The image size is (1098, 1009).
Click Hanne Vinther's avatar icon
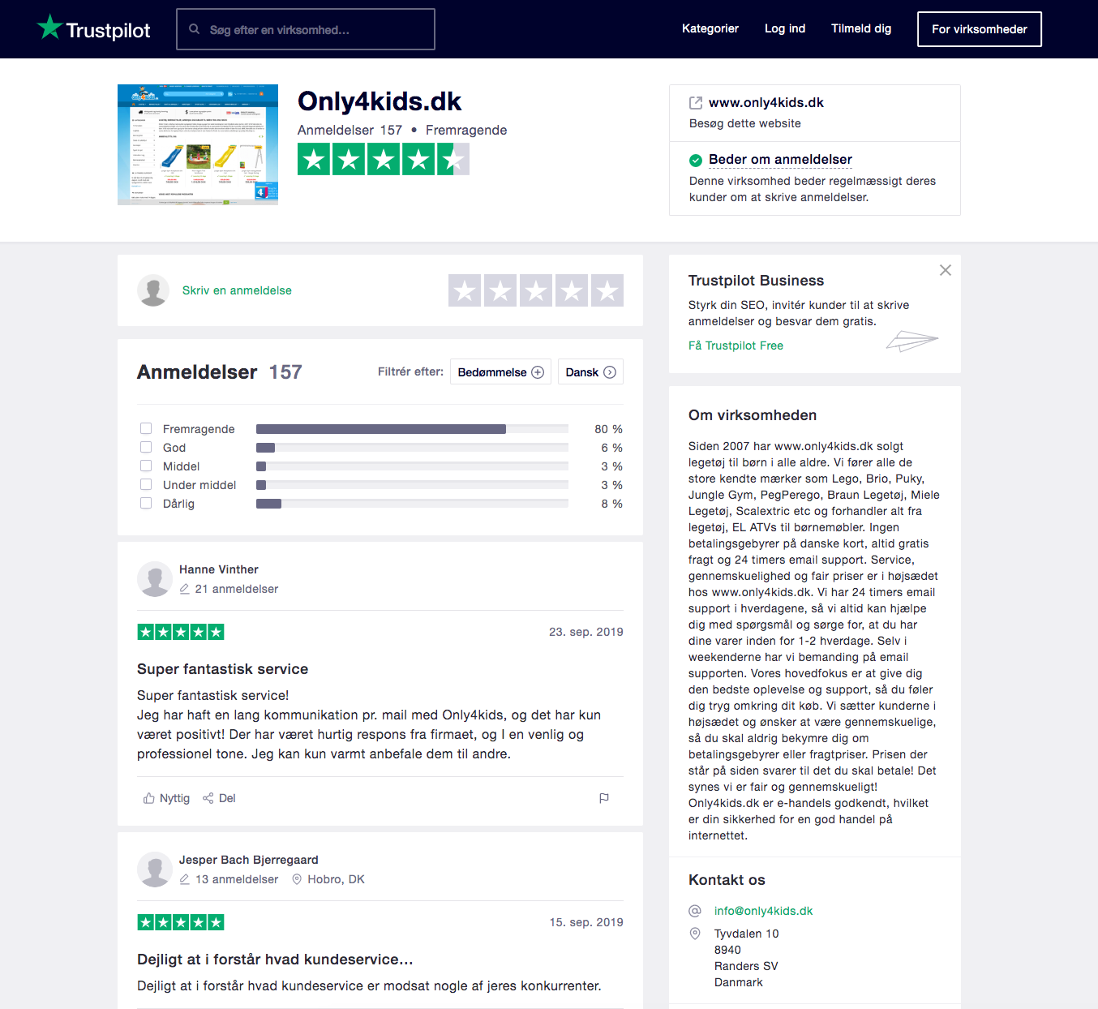point(154,579)
